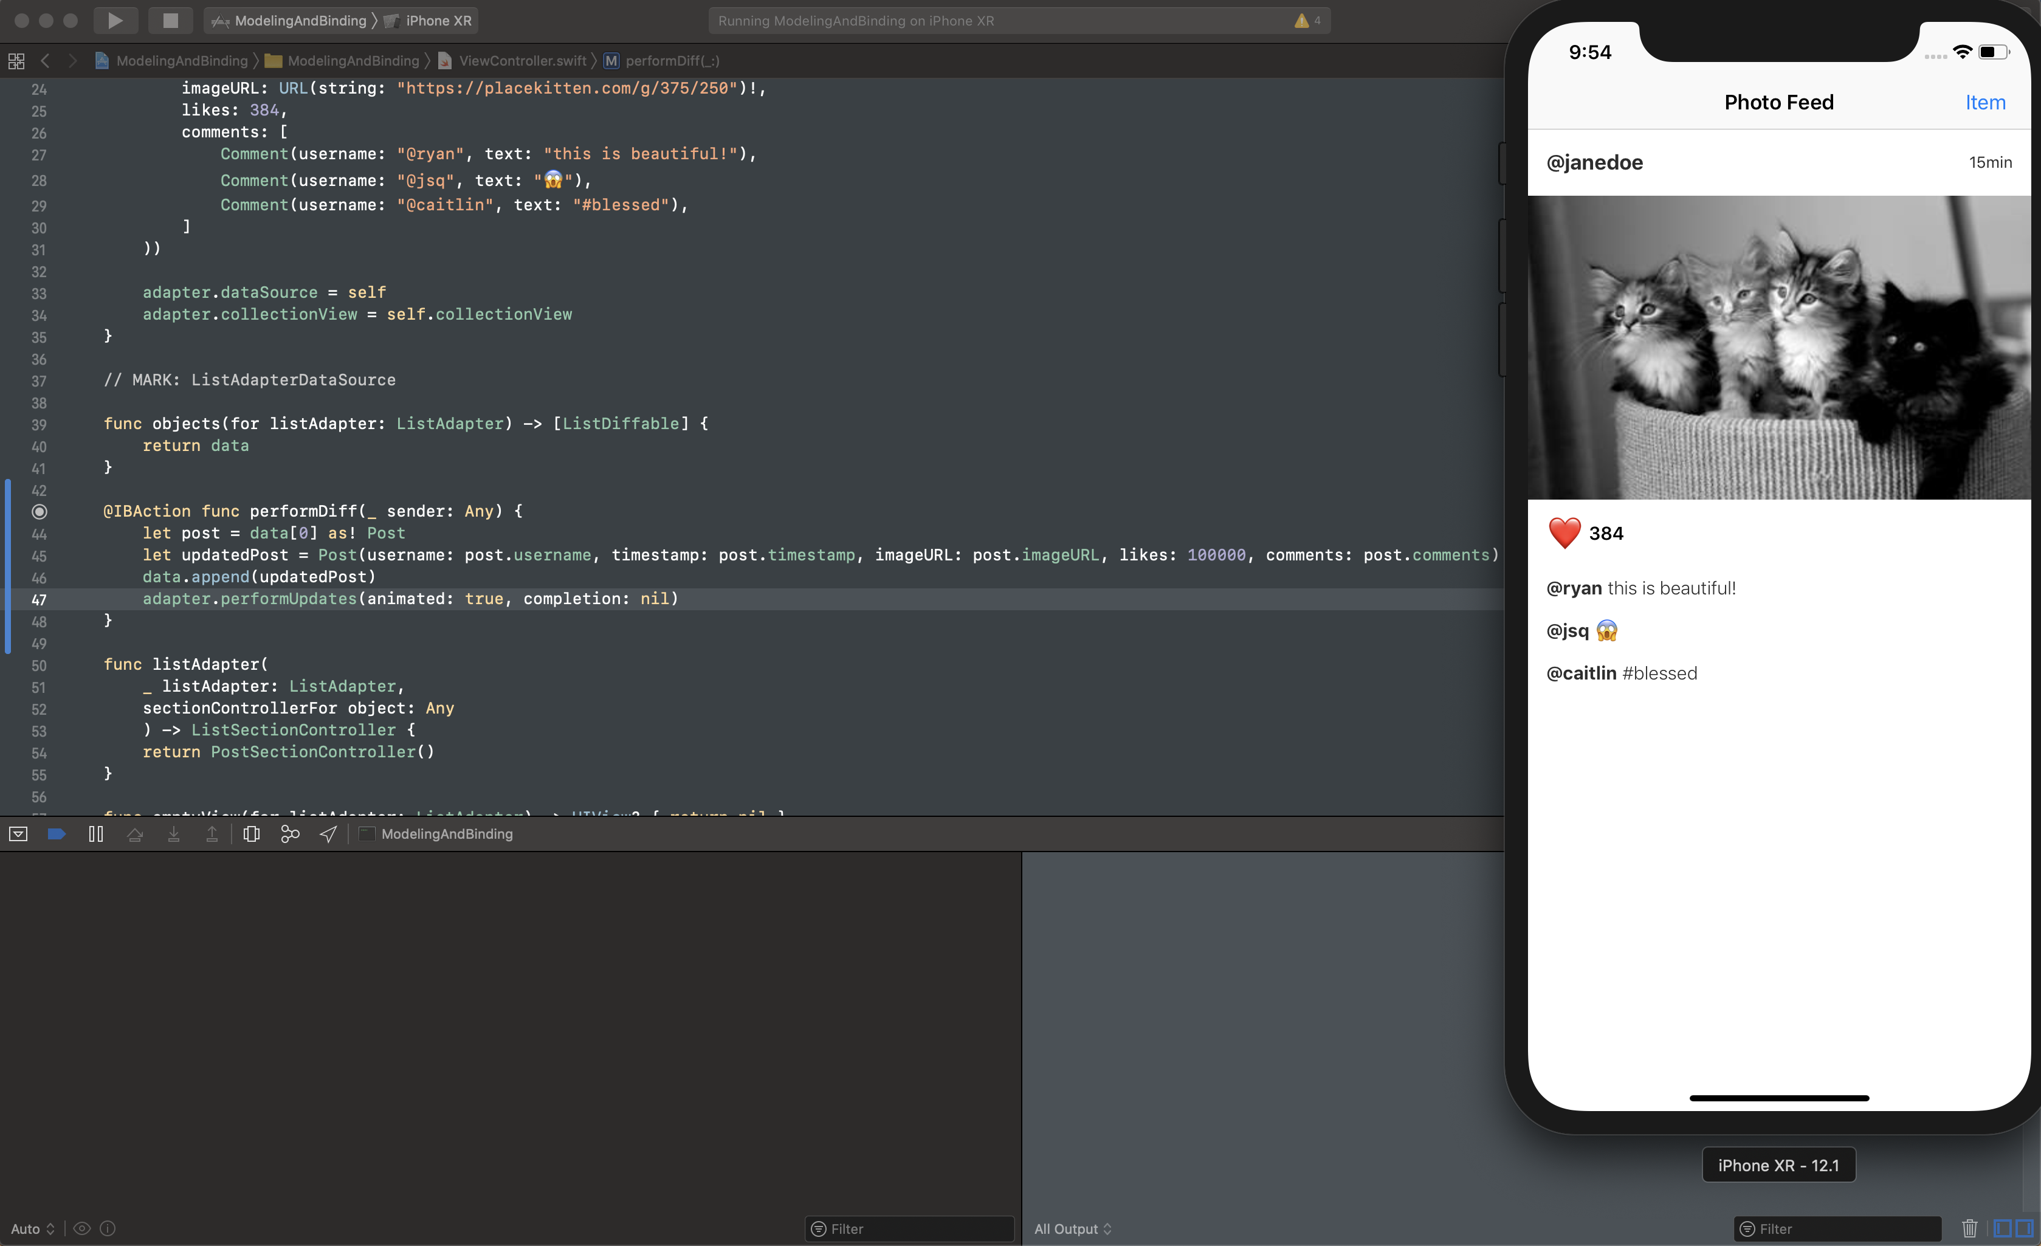The height and width of the screenshot is (1246, 2041).
Task: Click the step into debug icon
Action: pyautogui.click(x=173, y=835)
